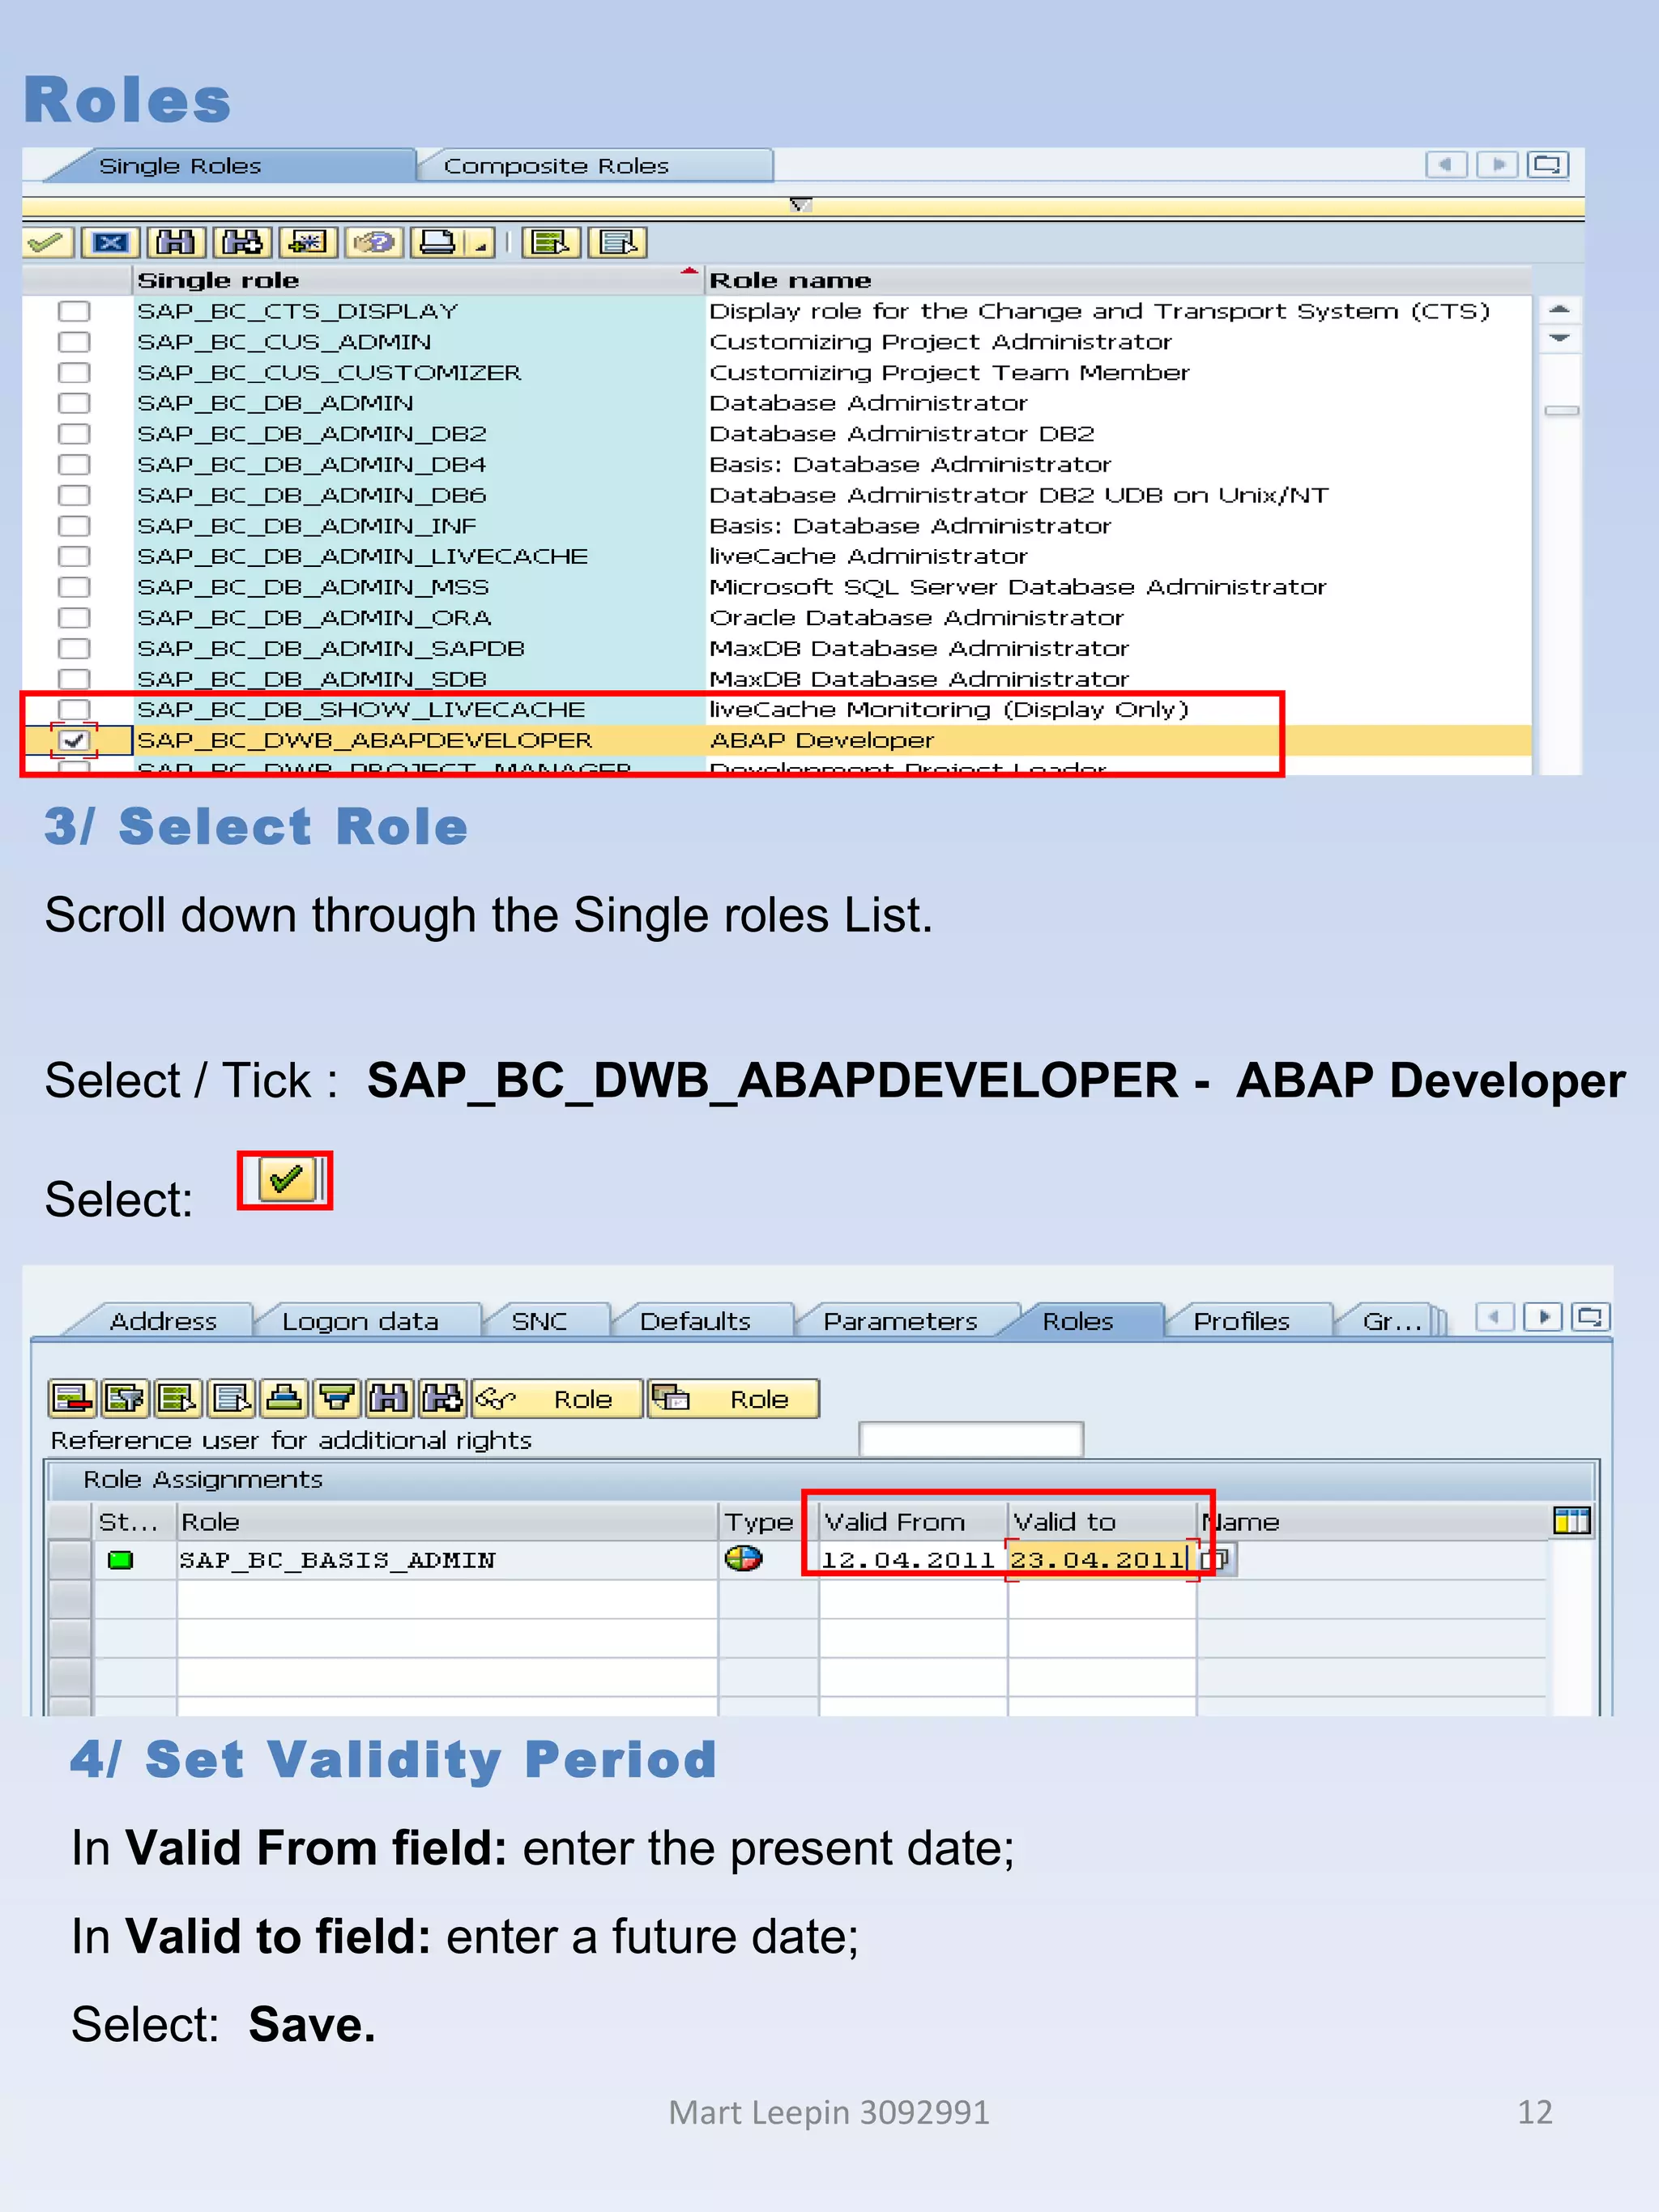Tick the SAP_BC_DB_ADMIN_DB2 checkbox
Viewport: 1659px width, 2212px height.
tap(74, 434)
